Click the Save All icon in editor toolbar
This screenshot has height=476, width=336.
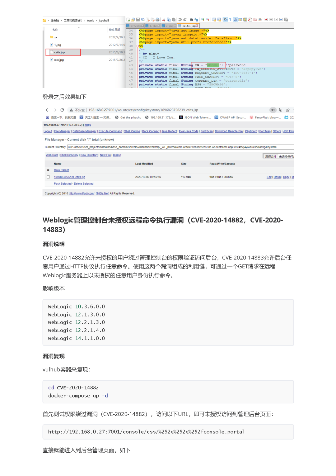(x=143, y=20)
